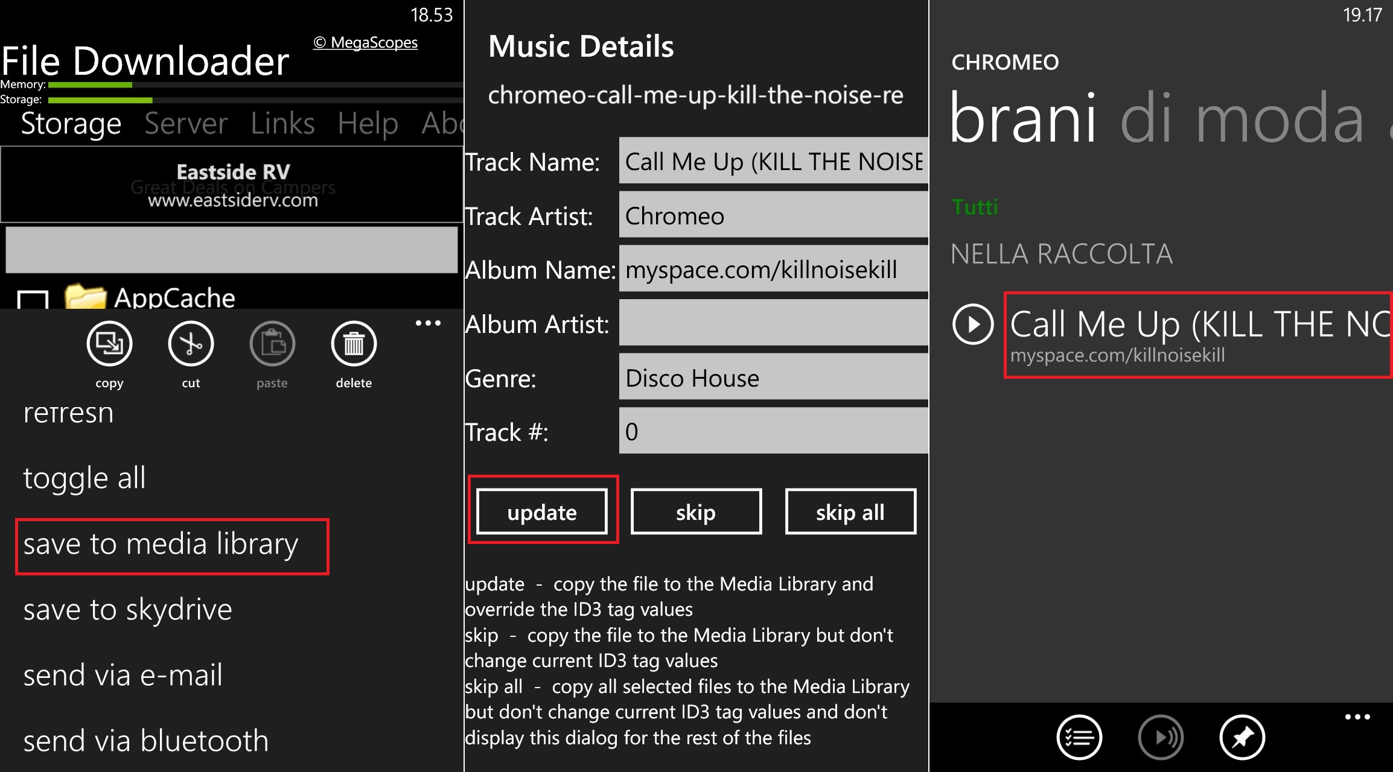Select send via e-mail
Viewport: 1393px width, 772px height.
pyautogui.click(x=123, y=675)
